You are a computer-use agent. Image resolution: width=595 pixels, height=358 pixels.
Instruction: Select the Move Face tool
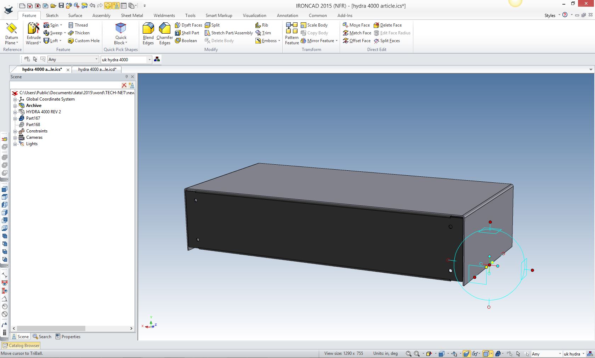coord(356,25)
